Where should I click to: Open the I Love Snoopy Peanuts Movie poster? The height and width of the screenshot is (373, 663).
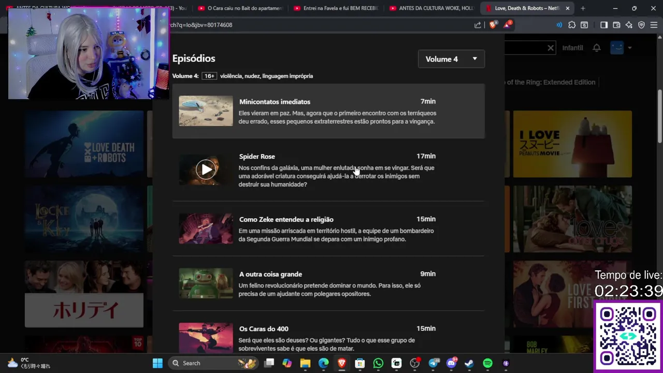572,144
